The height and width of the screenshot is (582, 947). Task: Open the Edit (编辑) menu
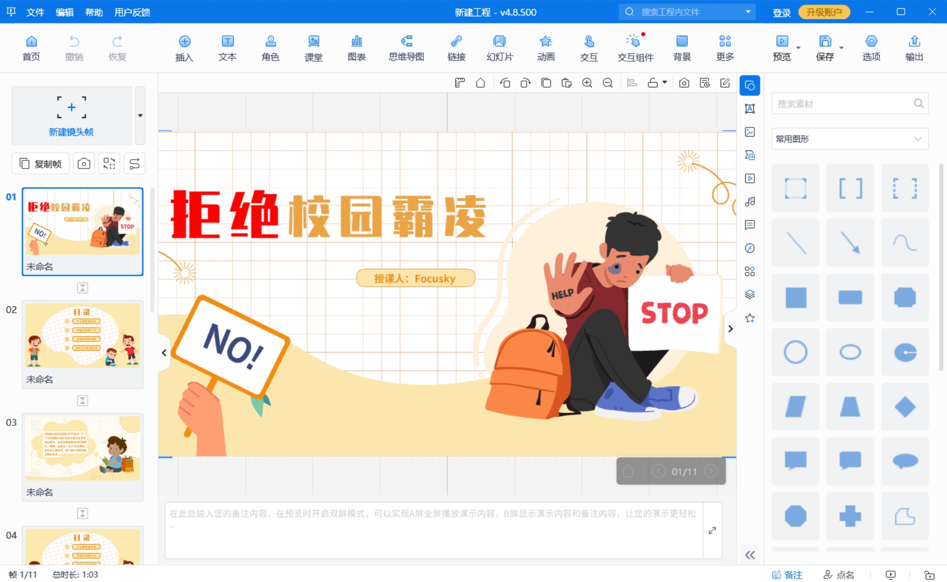[65, 12]
